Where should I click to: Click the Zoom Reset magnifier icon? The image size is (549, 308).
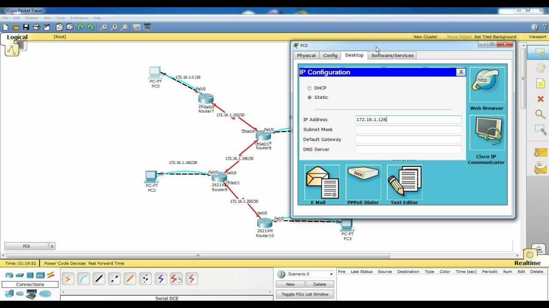click(x=113, y=27)
